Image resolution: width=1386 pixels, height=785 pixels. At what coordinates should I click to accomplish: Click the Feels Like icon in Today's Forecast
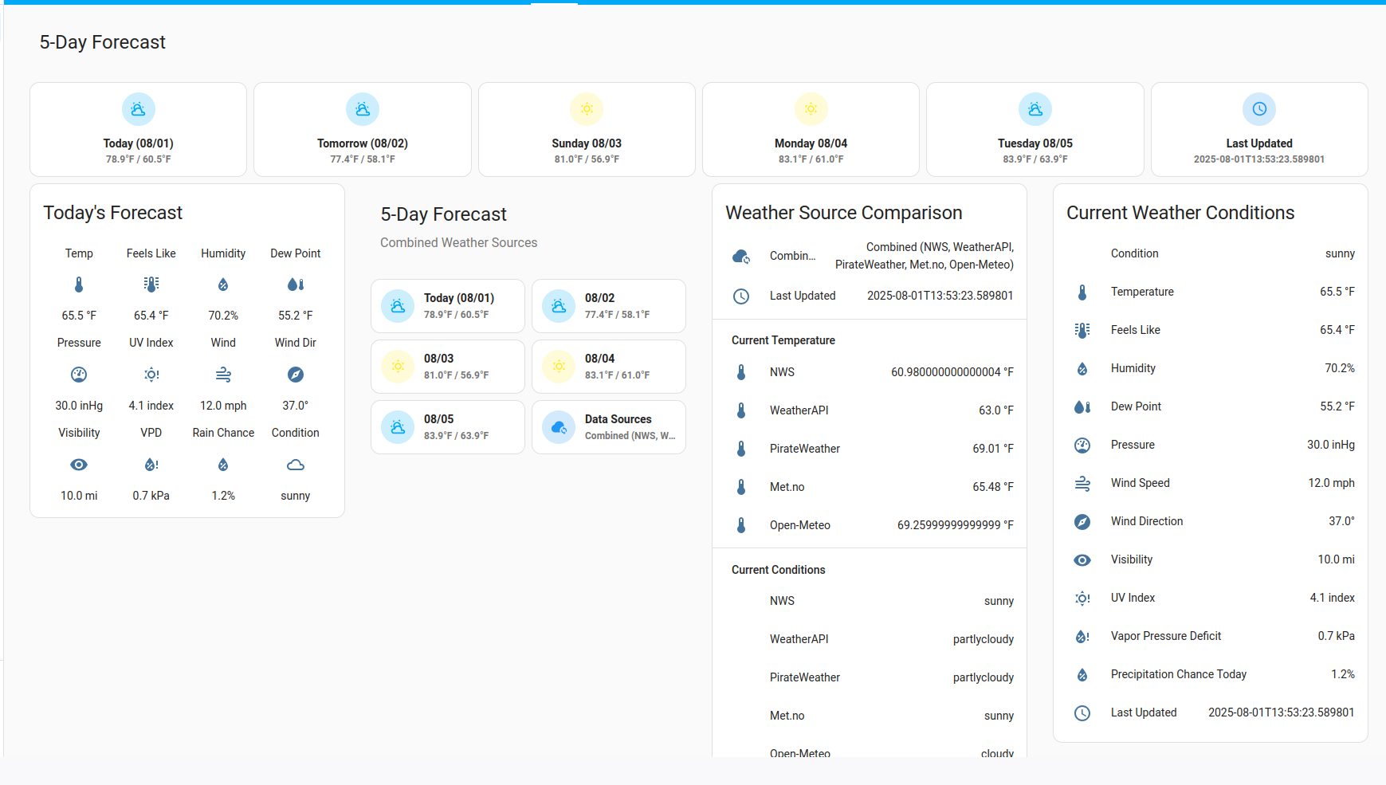point(151,285)
